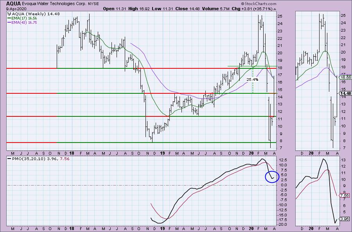The image size is (352, 232).
Task: Click the purple line swatch before EMA(43)
Action: (9, 22)
